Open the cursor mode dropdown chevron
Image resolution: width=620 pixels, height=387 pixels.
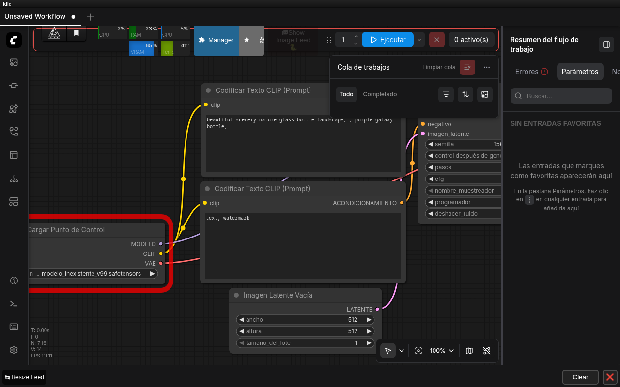pyautogui.click(x=402, y=351)
